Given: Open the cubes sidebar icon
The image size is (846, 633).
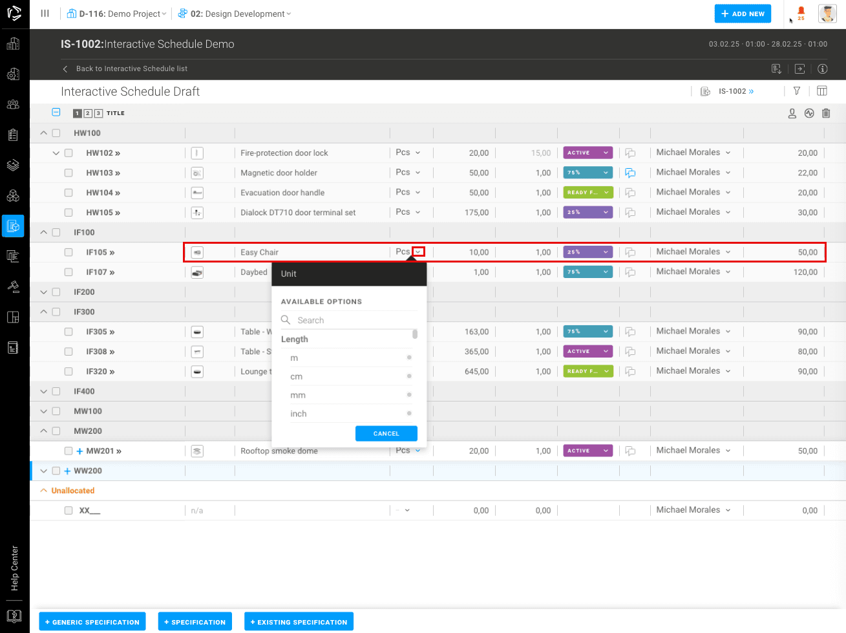Looking at the screenshot, I should pyautogui.click(x=13, y=195).
